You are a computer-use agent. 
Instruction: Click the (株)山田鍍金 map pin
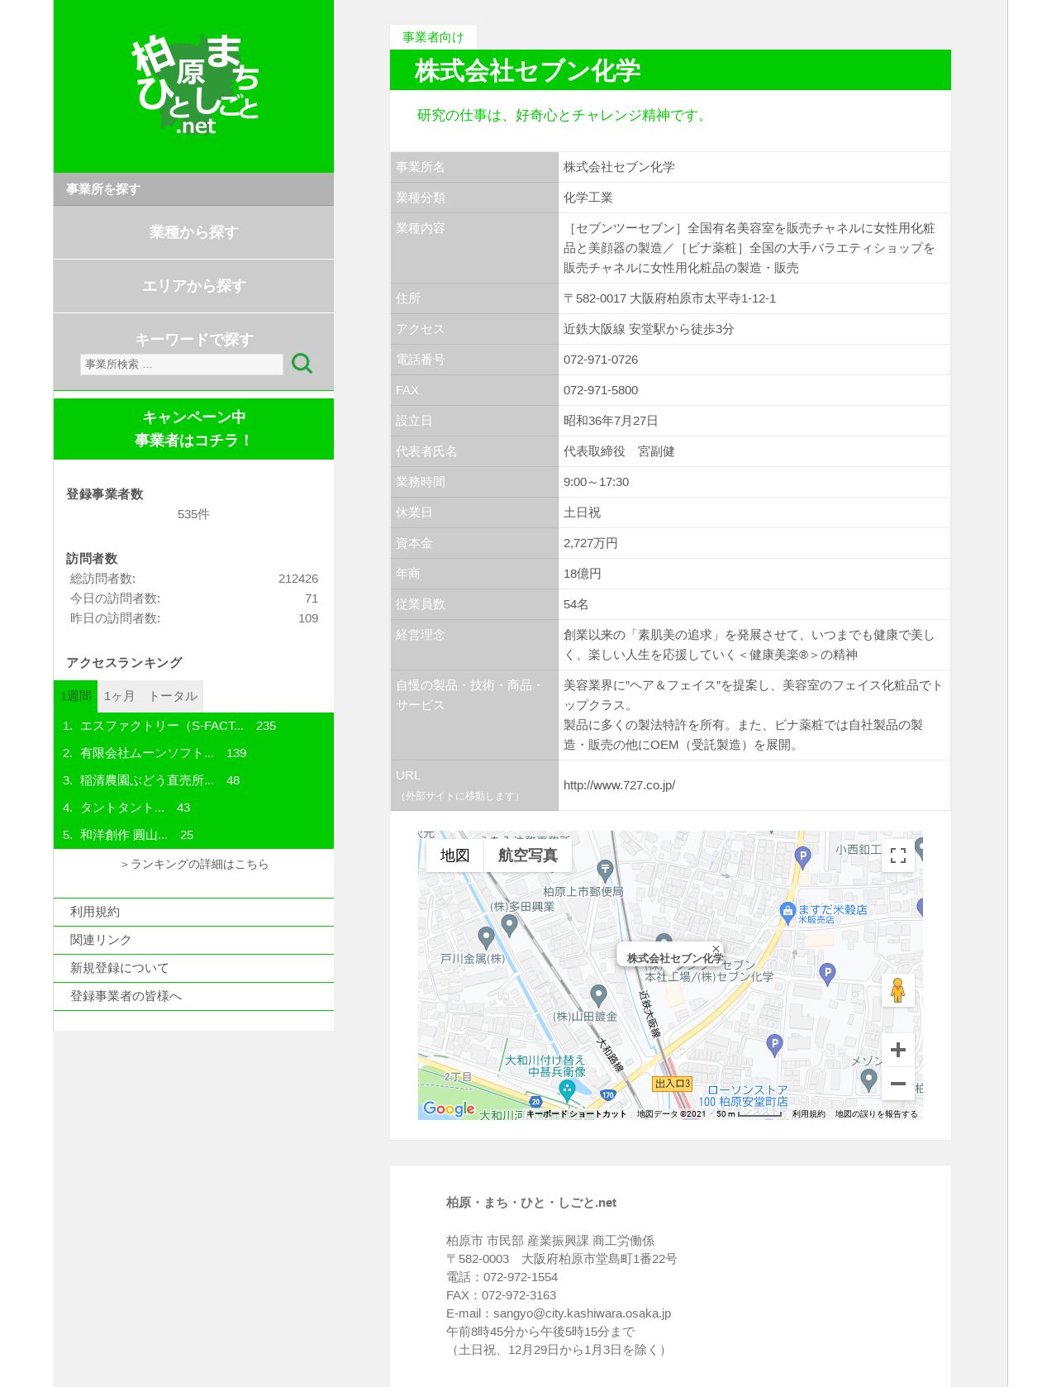coord(599,996)
